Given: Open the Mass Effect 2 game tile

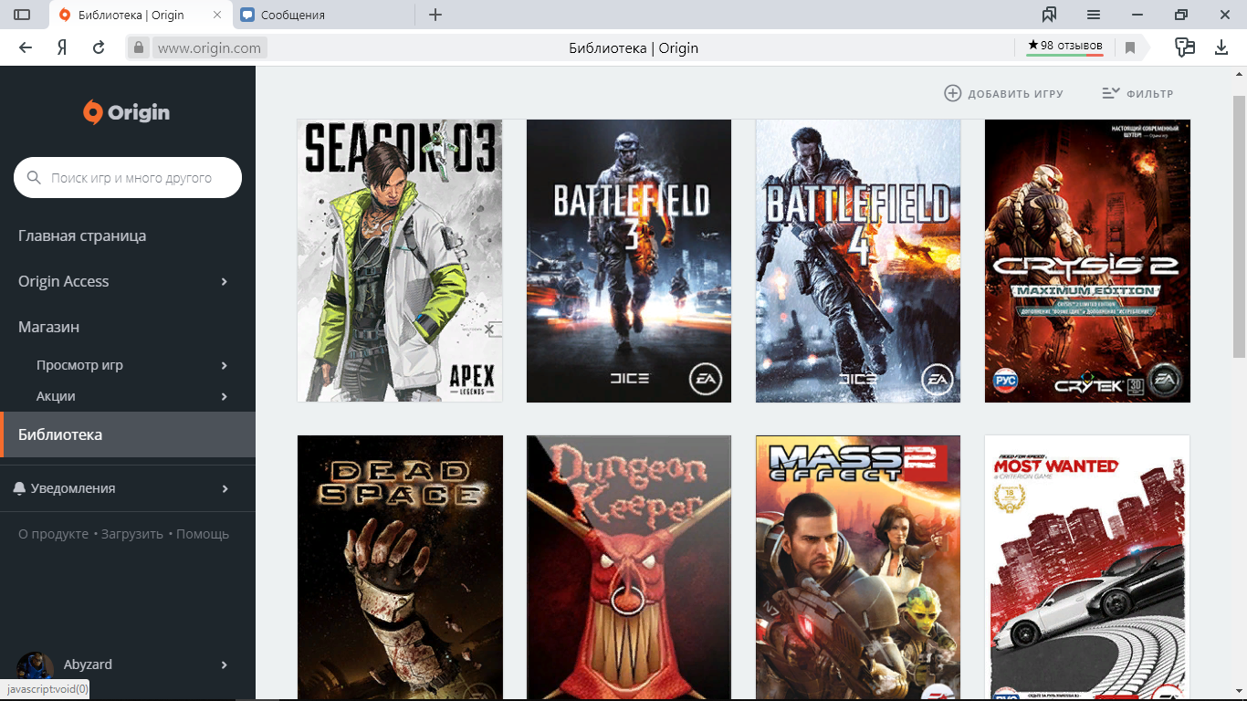Looking at the screenshot, I should point(858,567).
